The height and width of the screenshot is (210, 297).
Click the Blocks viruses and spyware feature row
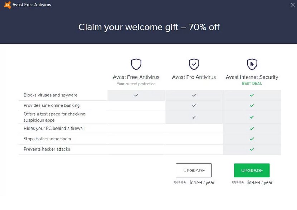tap(150, 95)
